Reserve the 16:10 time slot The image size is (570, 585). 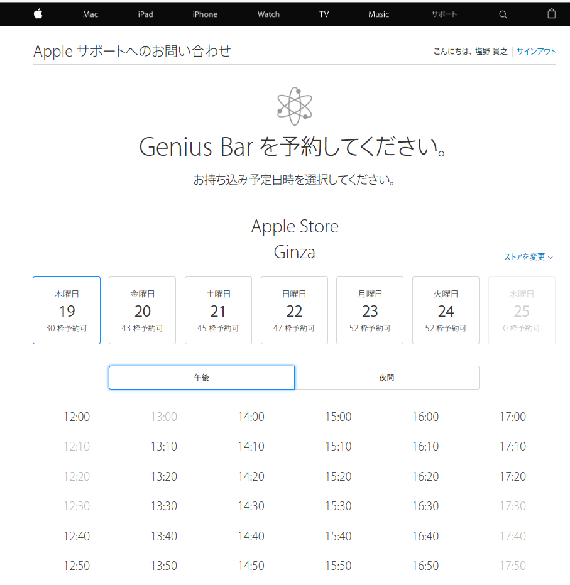pyautogui.click(x=425, y=446)
